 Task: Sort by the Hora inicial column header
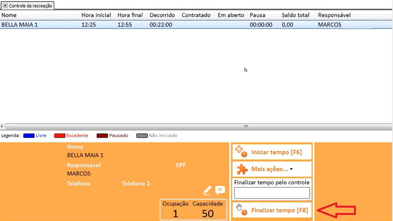click(96, 15)
